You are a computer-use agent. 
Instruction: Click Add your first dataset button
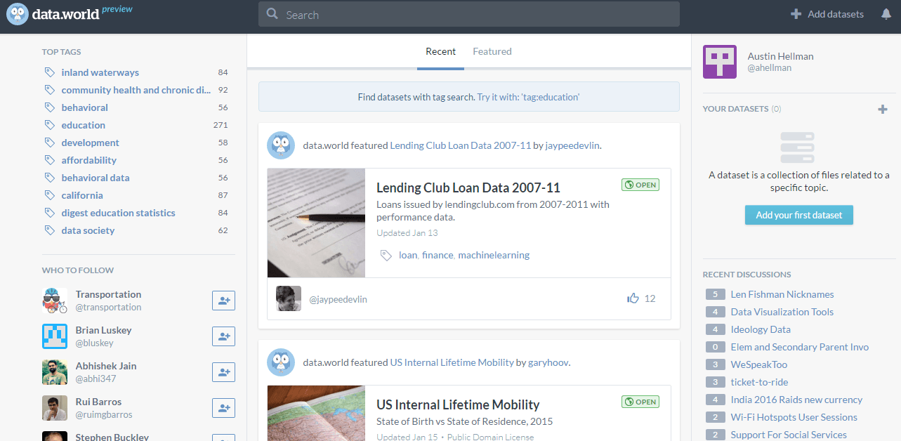[798, 215]
